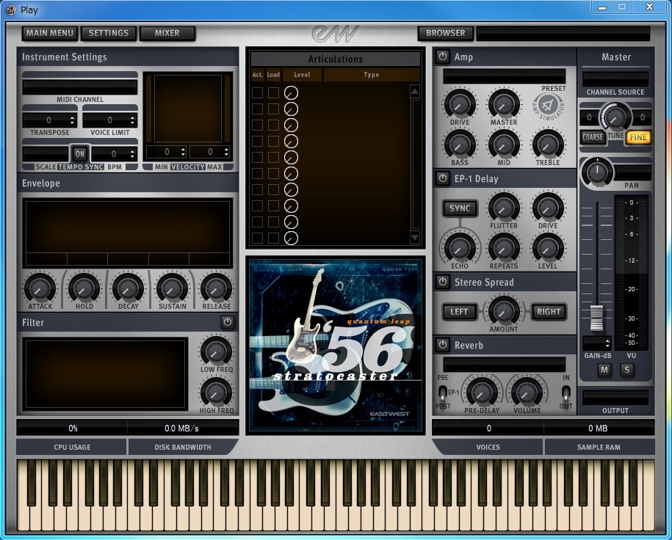Select COARSE tuning mode

point(593,137)
